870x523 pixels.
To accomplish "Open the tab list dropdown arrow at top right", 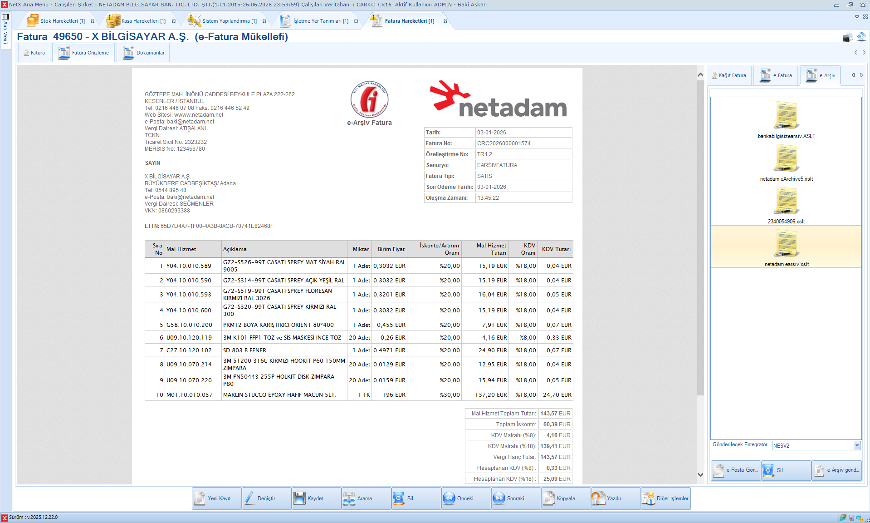I will (857, 17).
